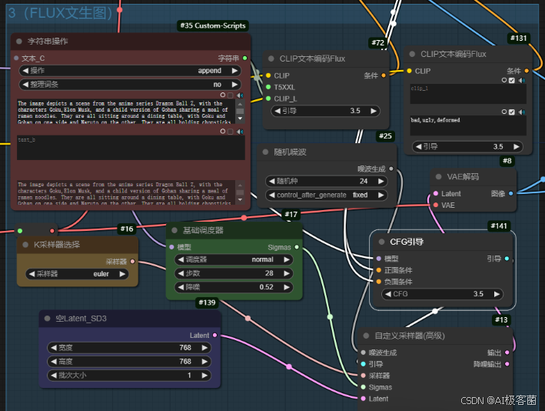
Task: Click circle toggle above text_b box
Action: pos(223,131)
